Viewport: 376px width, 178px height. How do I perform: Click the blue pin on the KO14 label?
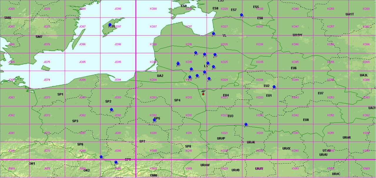[x=190, y=77]
